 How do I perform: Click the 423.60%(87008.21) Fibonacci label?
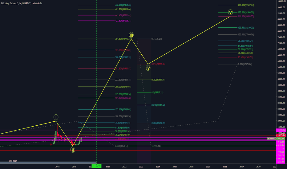[123, 21]
